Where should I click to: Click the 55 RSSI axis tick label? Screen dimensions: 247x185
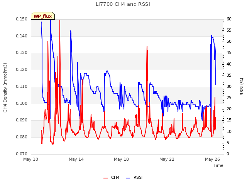[229, 30]
